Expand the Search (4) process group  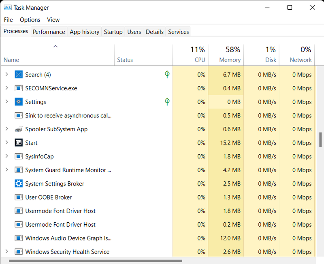[x=6, y=75]
